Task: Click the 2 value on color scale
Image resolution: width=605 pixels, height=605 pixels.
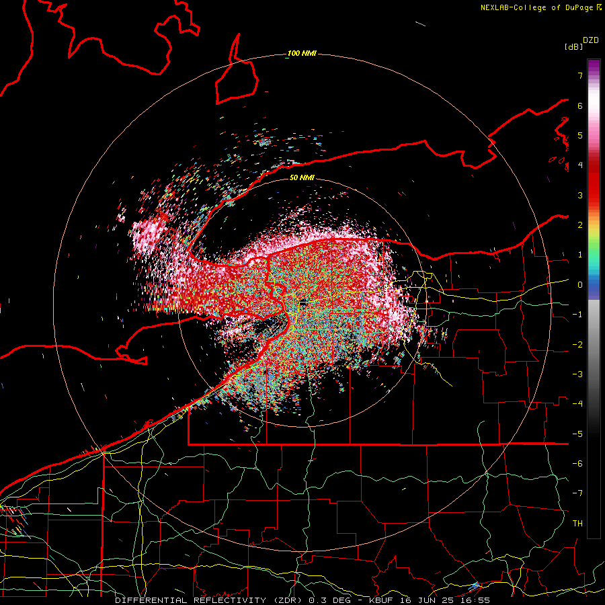Action: (x=580, y=225)
